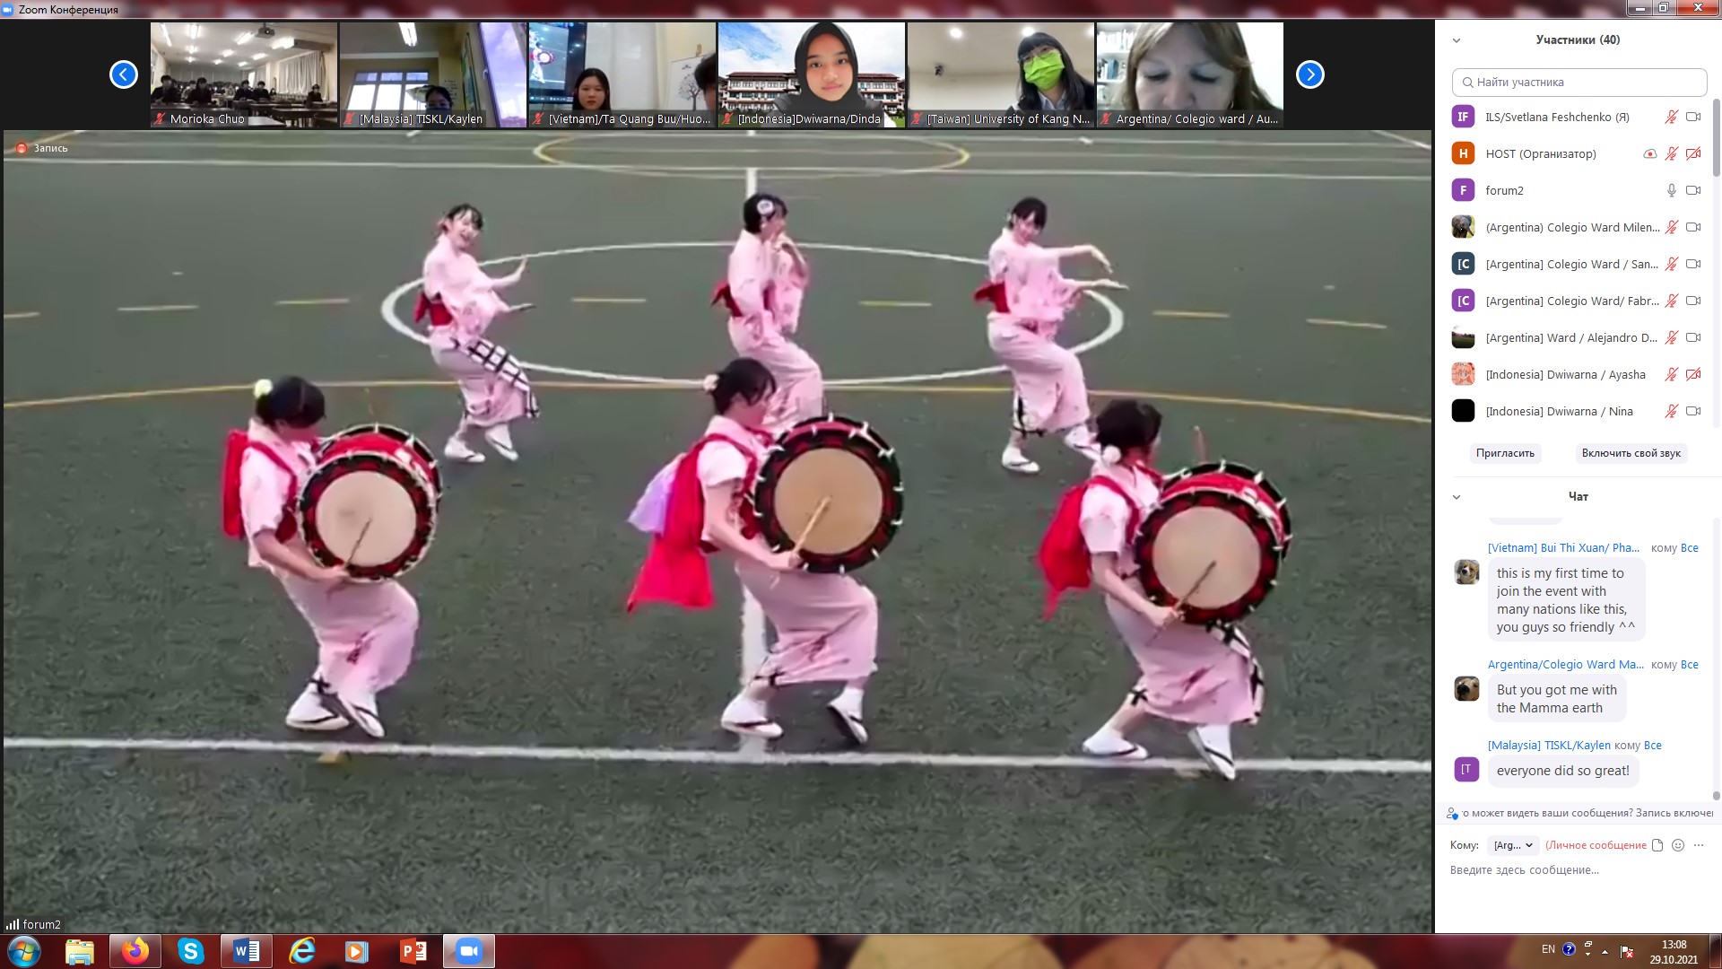Viewport: 1722px width, 969px height.
Task: Collapse the participants panel chevron
Action: tap(1457, 40)
